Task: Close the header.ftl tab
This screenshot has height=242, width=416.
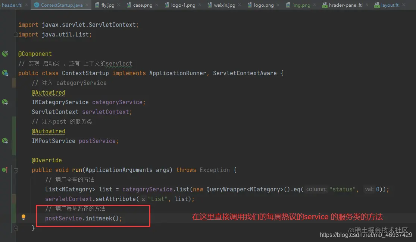Action: coord(26,5)
